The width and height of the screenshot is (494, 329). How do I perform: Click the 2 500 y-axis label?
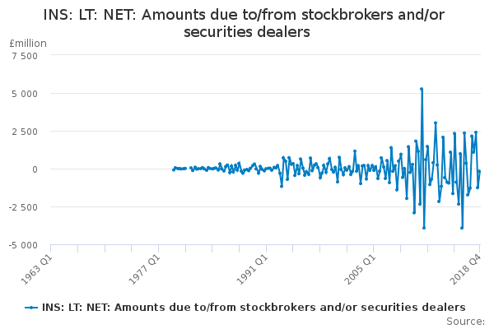(24, 132)
